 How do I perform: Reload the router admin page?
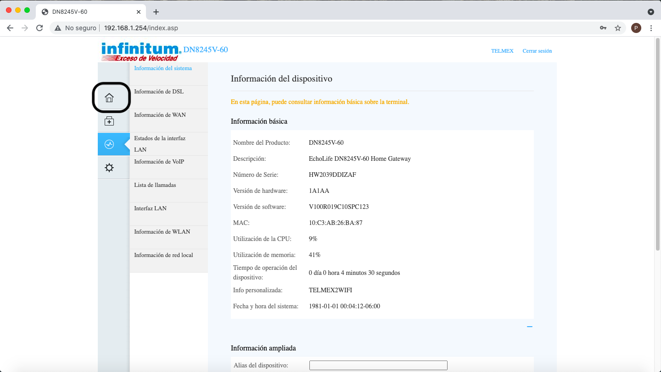tap(39, 27)
